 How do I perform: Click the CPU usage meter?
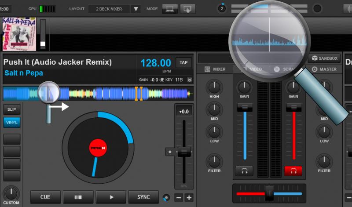click(x=48, y=9)
